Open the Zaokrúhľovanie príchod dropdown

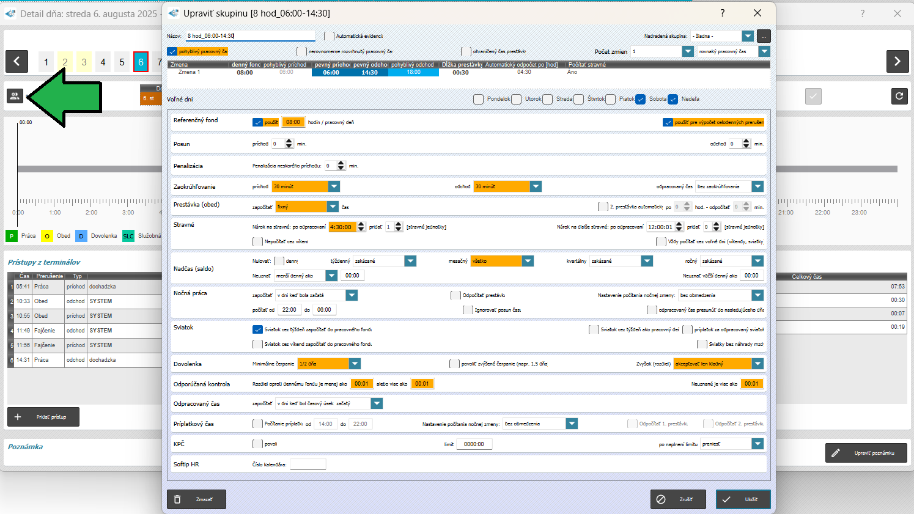pyautogui.click(x=333, y=186)
